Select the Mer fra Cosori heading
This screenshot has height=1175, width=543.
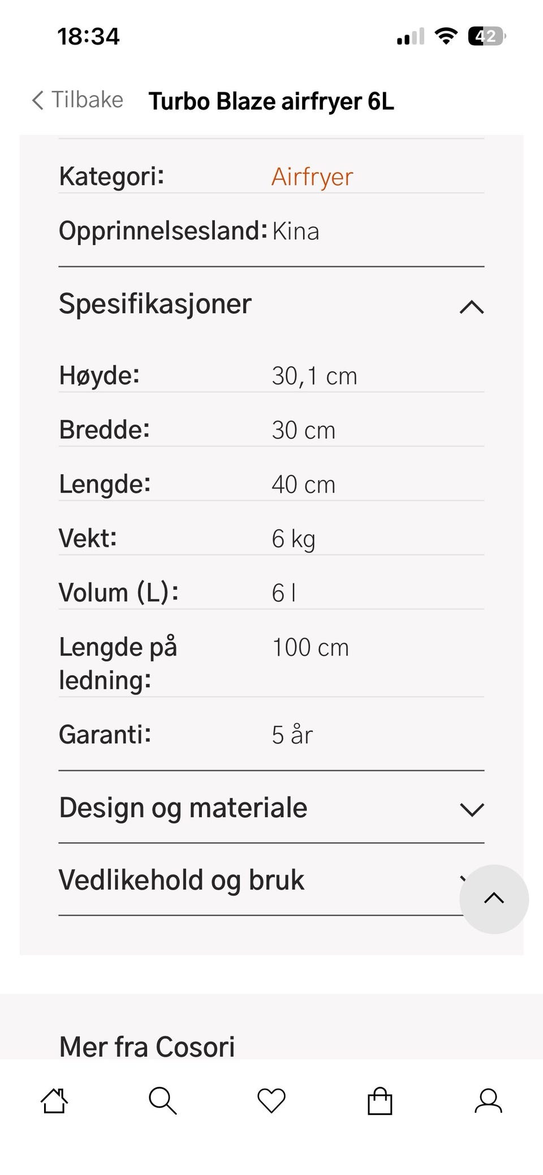[x=147, y=1046]
